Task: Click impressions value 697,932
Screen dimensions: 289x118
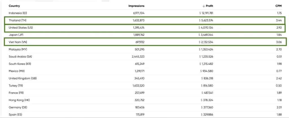Action: tap(140, 42)
